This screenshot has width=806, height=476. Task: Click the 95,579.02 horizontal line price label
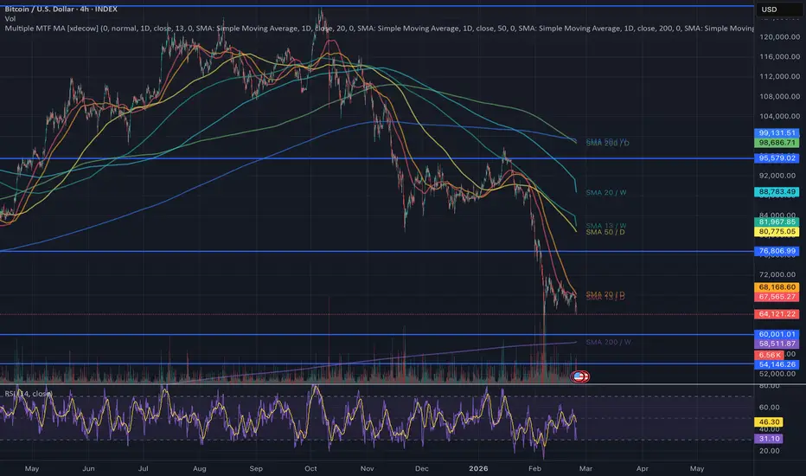click(x=777, y=158)
